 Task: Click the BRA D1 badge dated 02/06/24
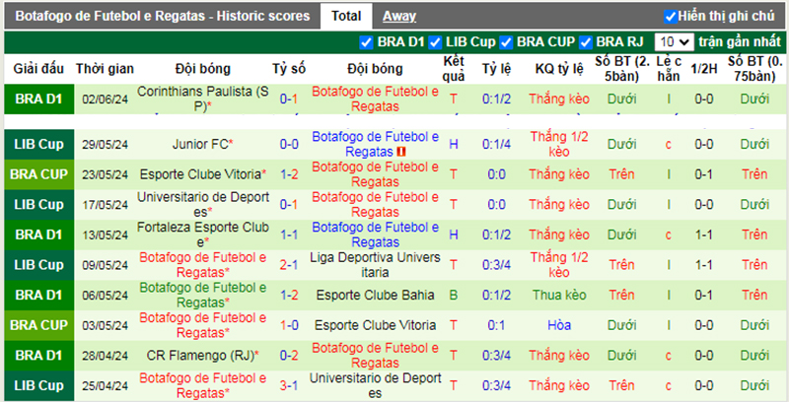point(38,99)
